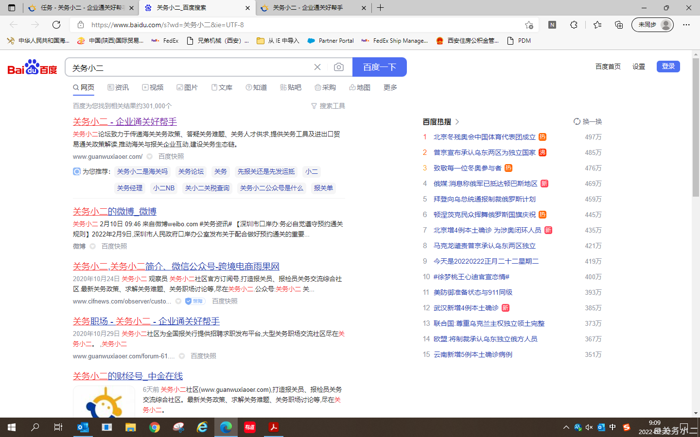Viewport: 700px width, 437px height.
Task: Click the Baidu logo
Action: click(33, 67)
